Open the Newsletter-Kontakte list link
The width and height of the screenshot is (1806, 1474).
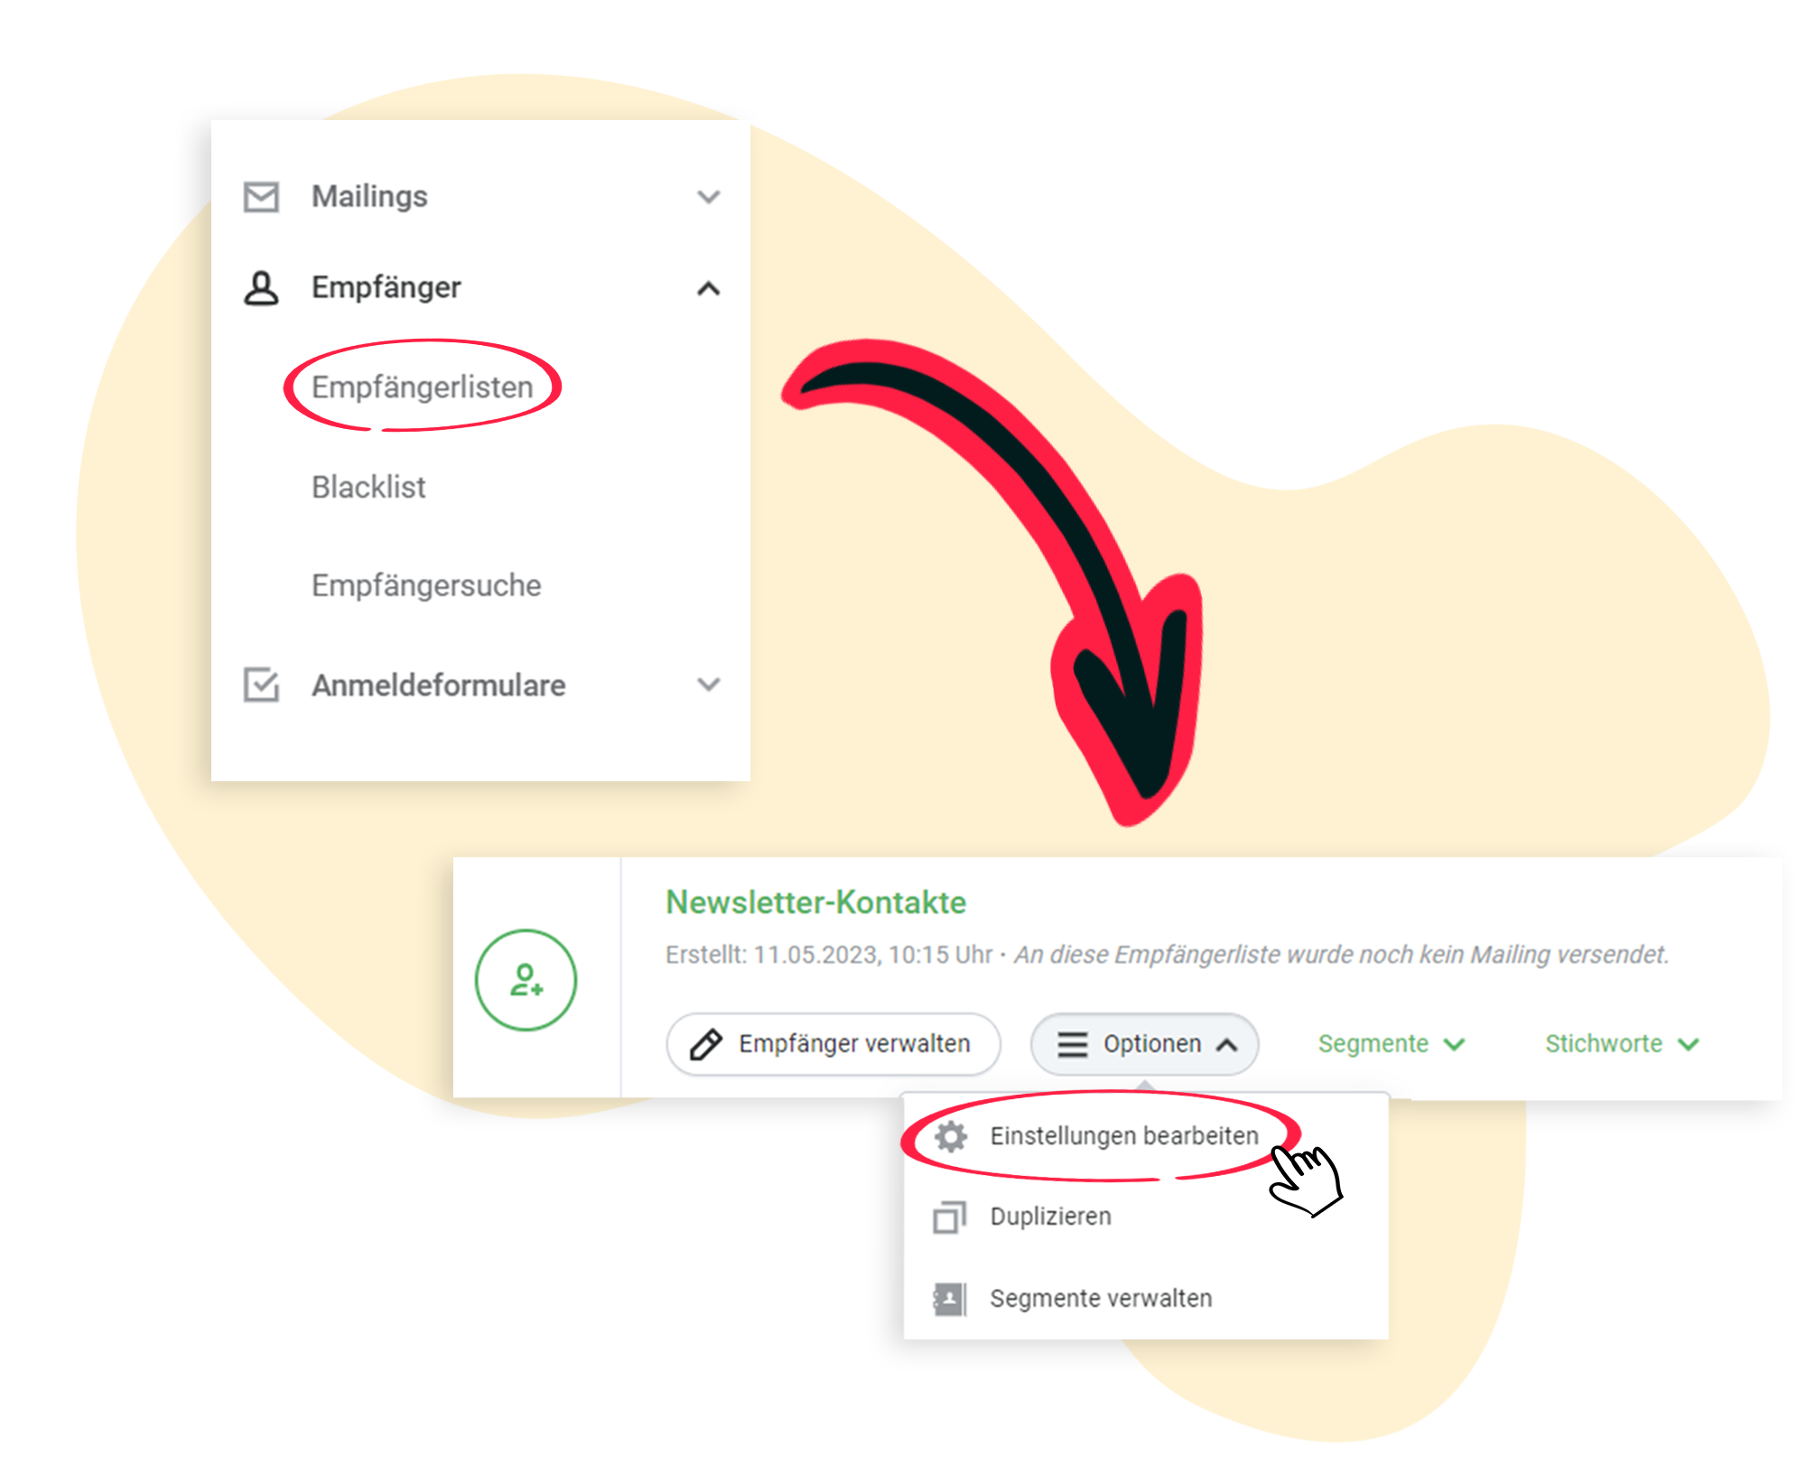tap(815, 902)
